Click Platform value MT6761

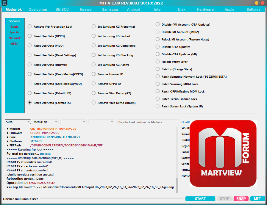[36, 141]
